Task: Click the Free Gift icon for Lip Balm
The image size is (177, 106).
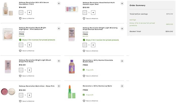Action: (x=84, y=95)
